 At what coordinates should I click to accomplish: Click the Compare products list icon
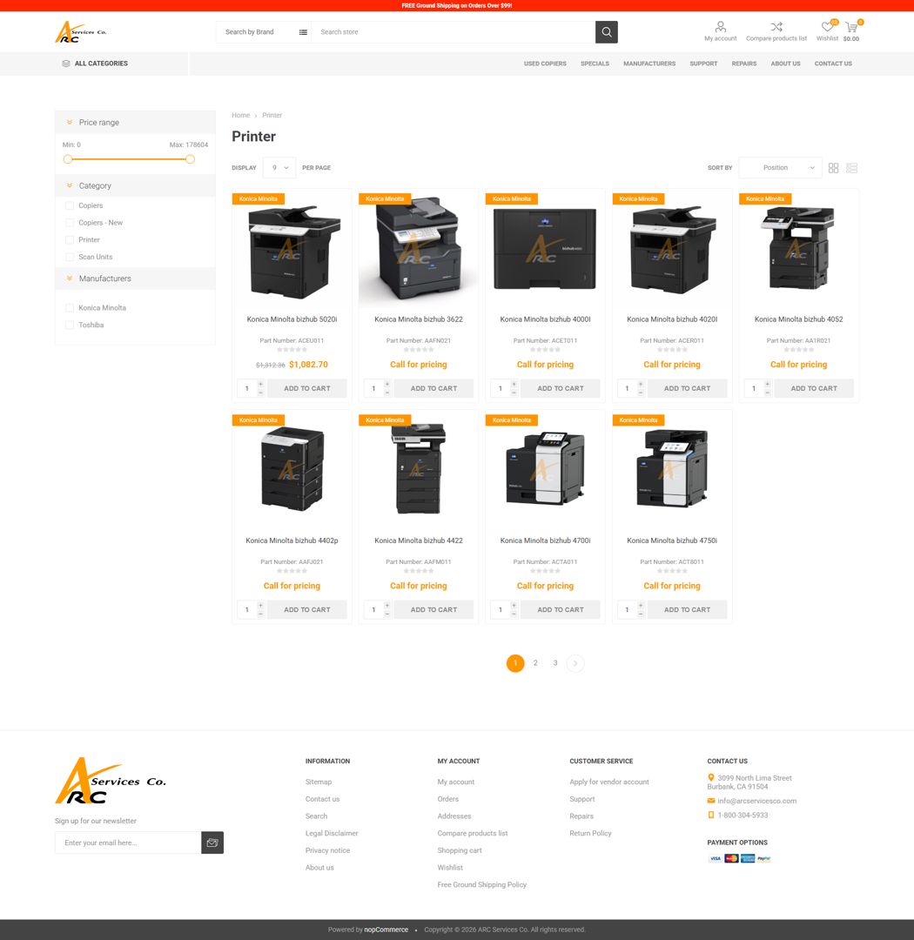776,28
